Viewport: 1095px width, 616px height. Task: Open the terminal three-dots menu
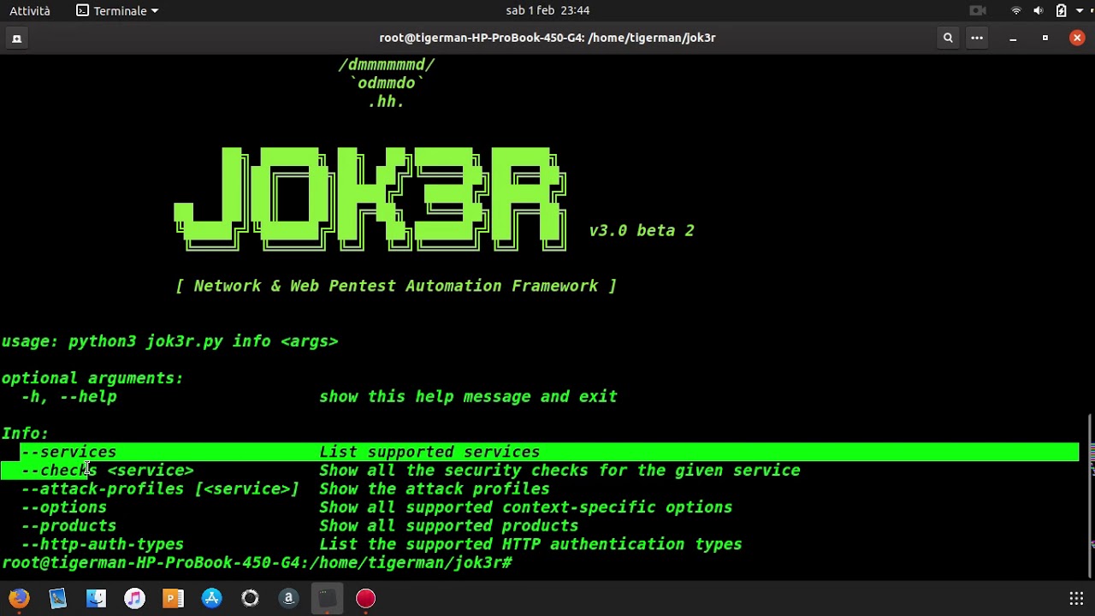(x=977, y=38)
